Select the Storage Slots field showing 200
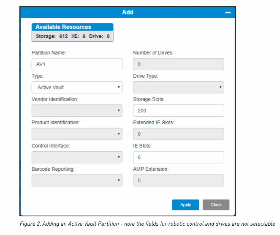Viewport: 280px width, 235px height. coord(178,111)
